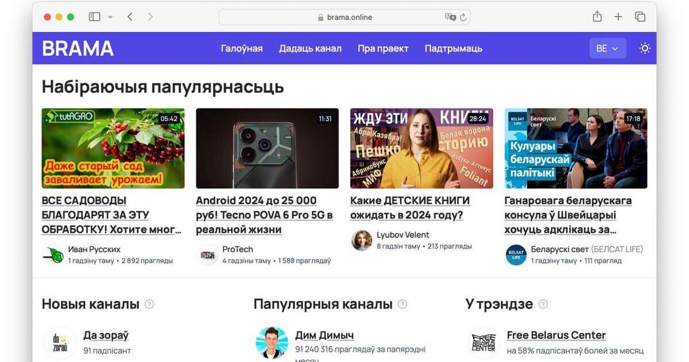The width and height of the screenshot is (689, 362).
Task: Click the BRAMA logo to go home
Action: [77, 49]
